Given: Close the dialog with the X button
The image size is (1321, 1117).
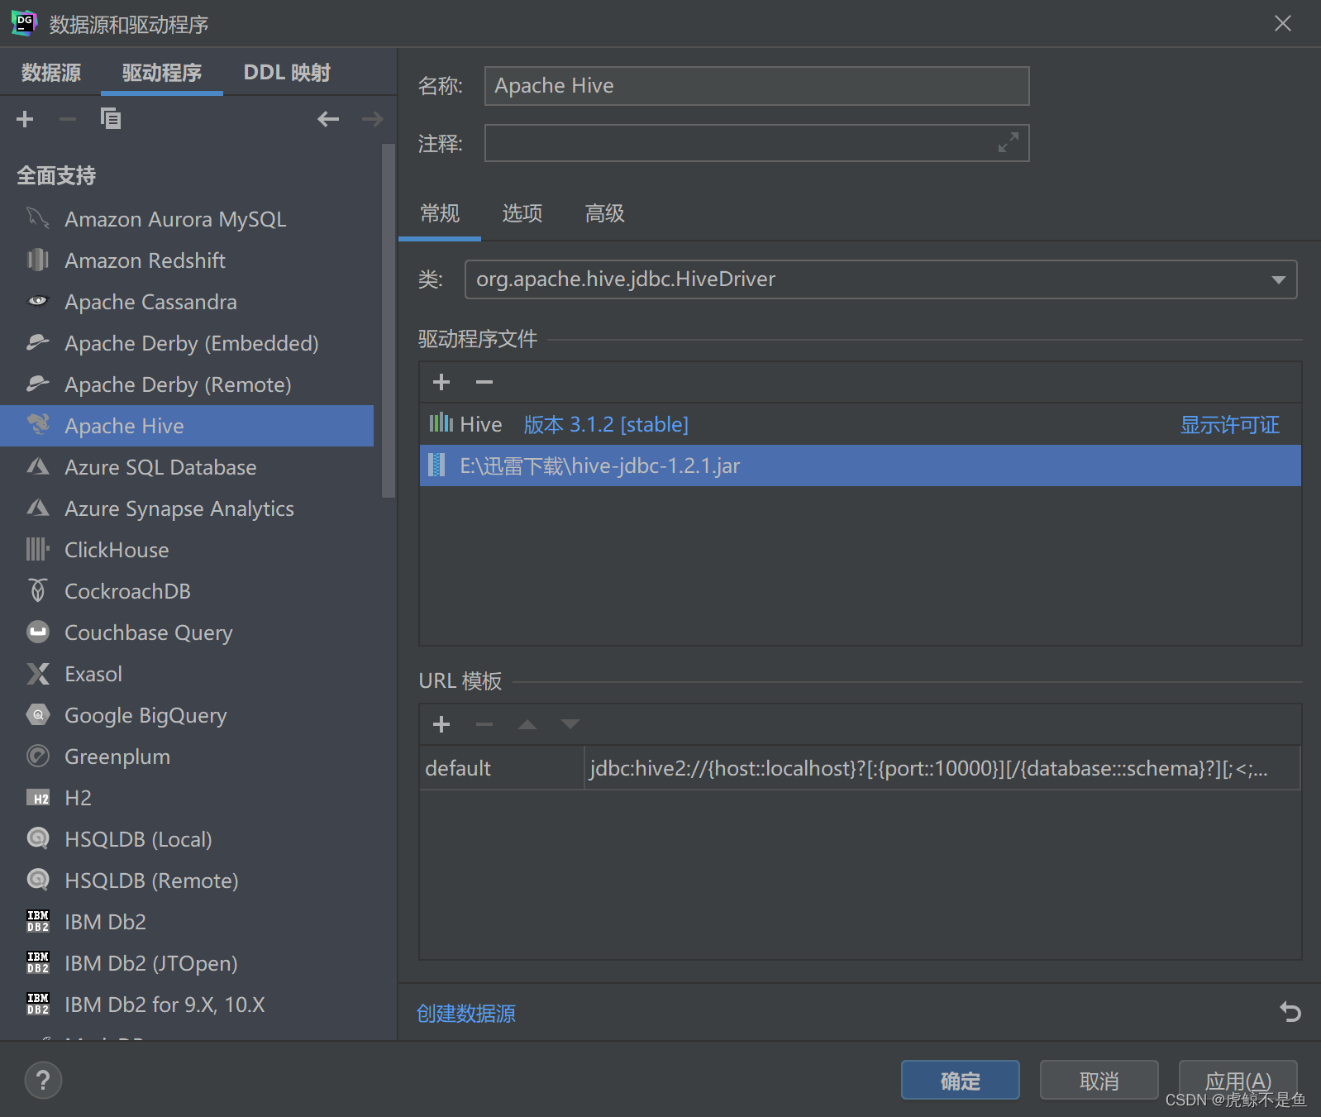Looking at the screenshot, I should click(x=1282, y=23).
